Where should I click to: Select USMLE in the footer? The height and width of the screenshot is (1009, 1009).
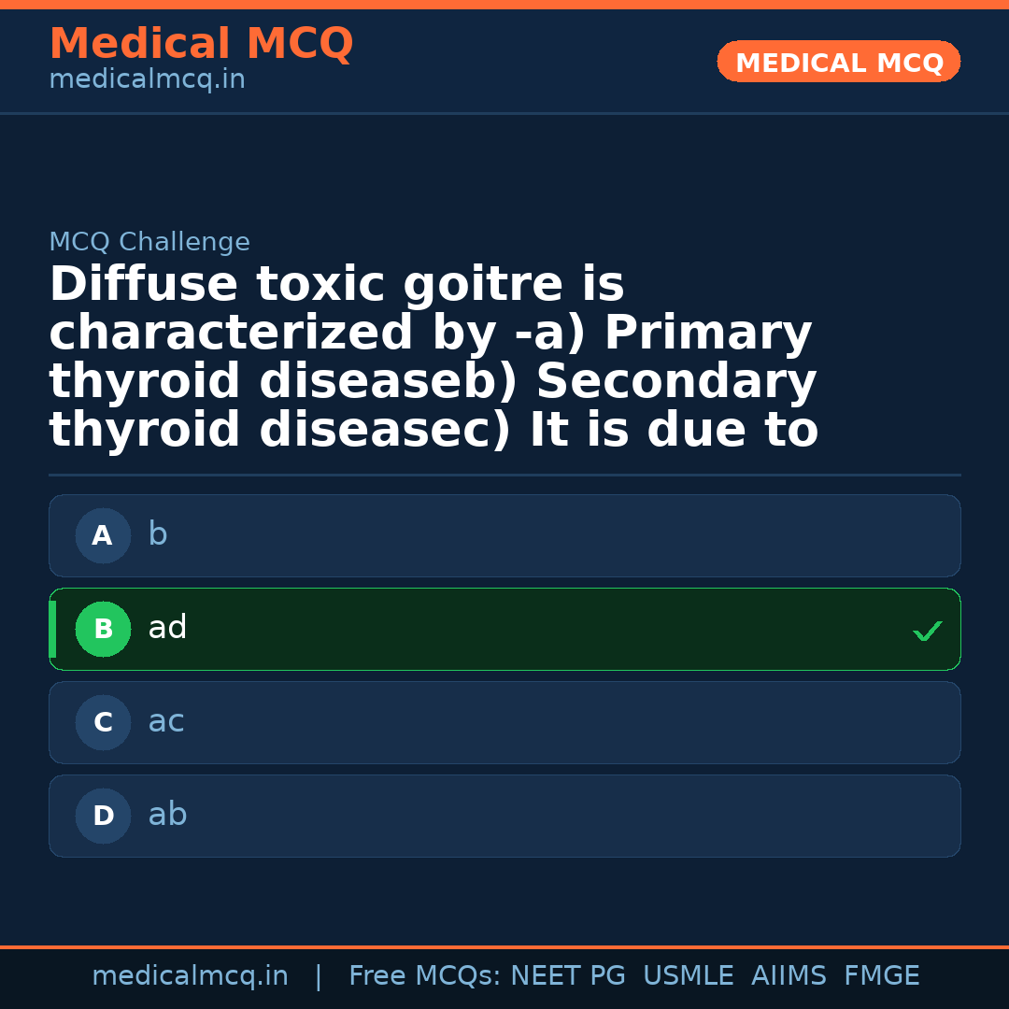[x=689, y=976]
